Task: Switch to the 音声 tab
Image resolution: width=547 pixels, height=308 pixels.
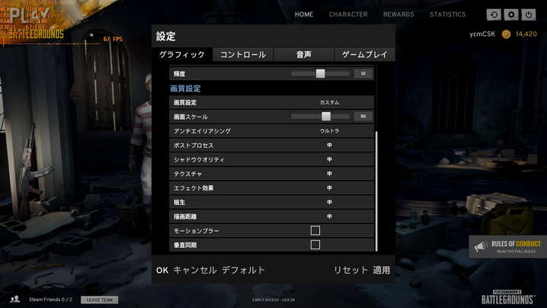Action: click(303, 54)
